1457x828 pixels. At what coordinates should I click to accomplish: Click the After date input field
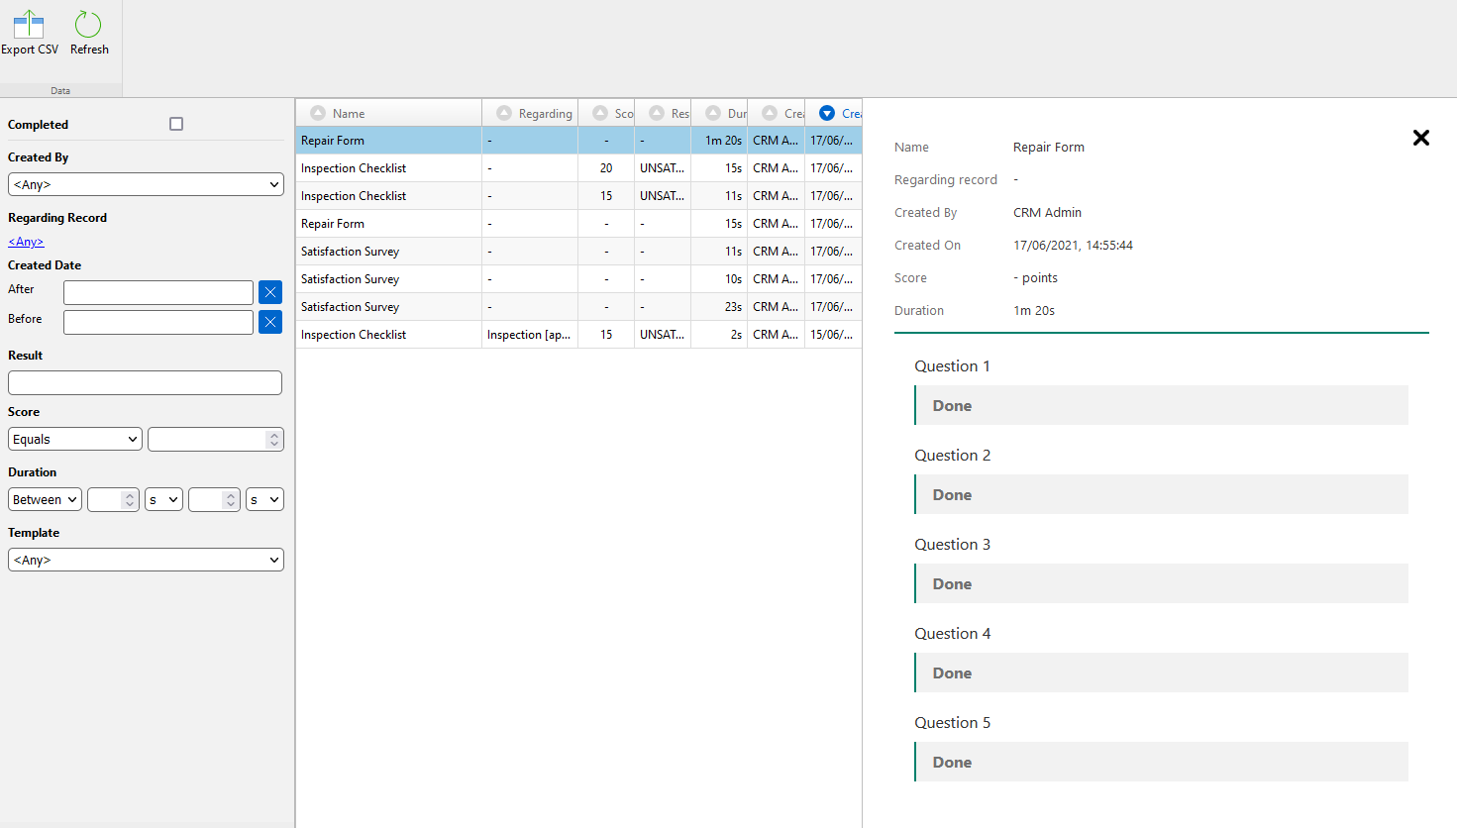click(x=158, y=292)
